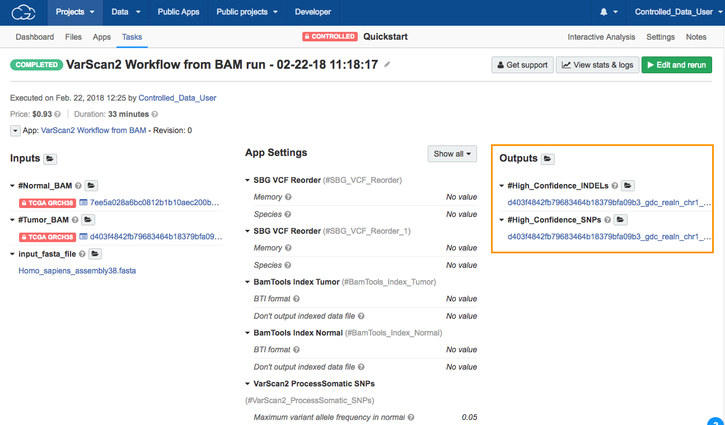This screenshot has height=425, width=725.
Task: Click file icon beside the Normal BAM file
Action: coord(83,202)
